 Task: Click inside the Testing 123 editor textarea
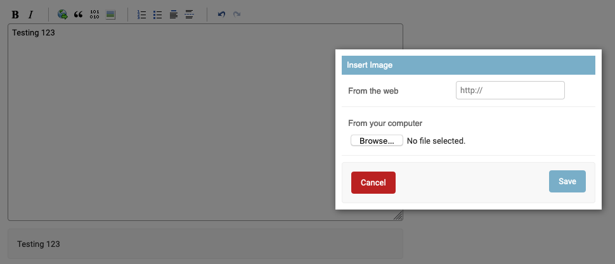click(205, 122)
